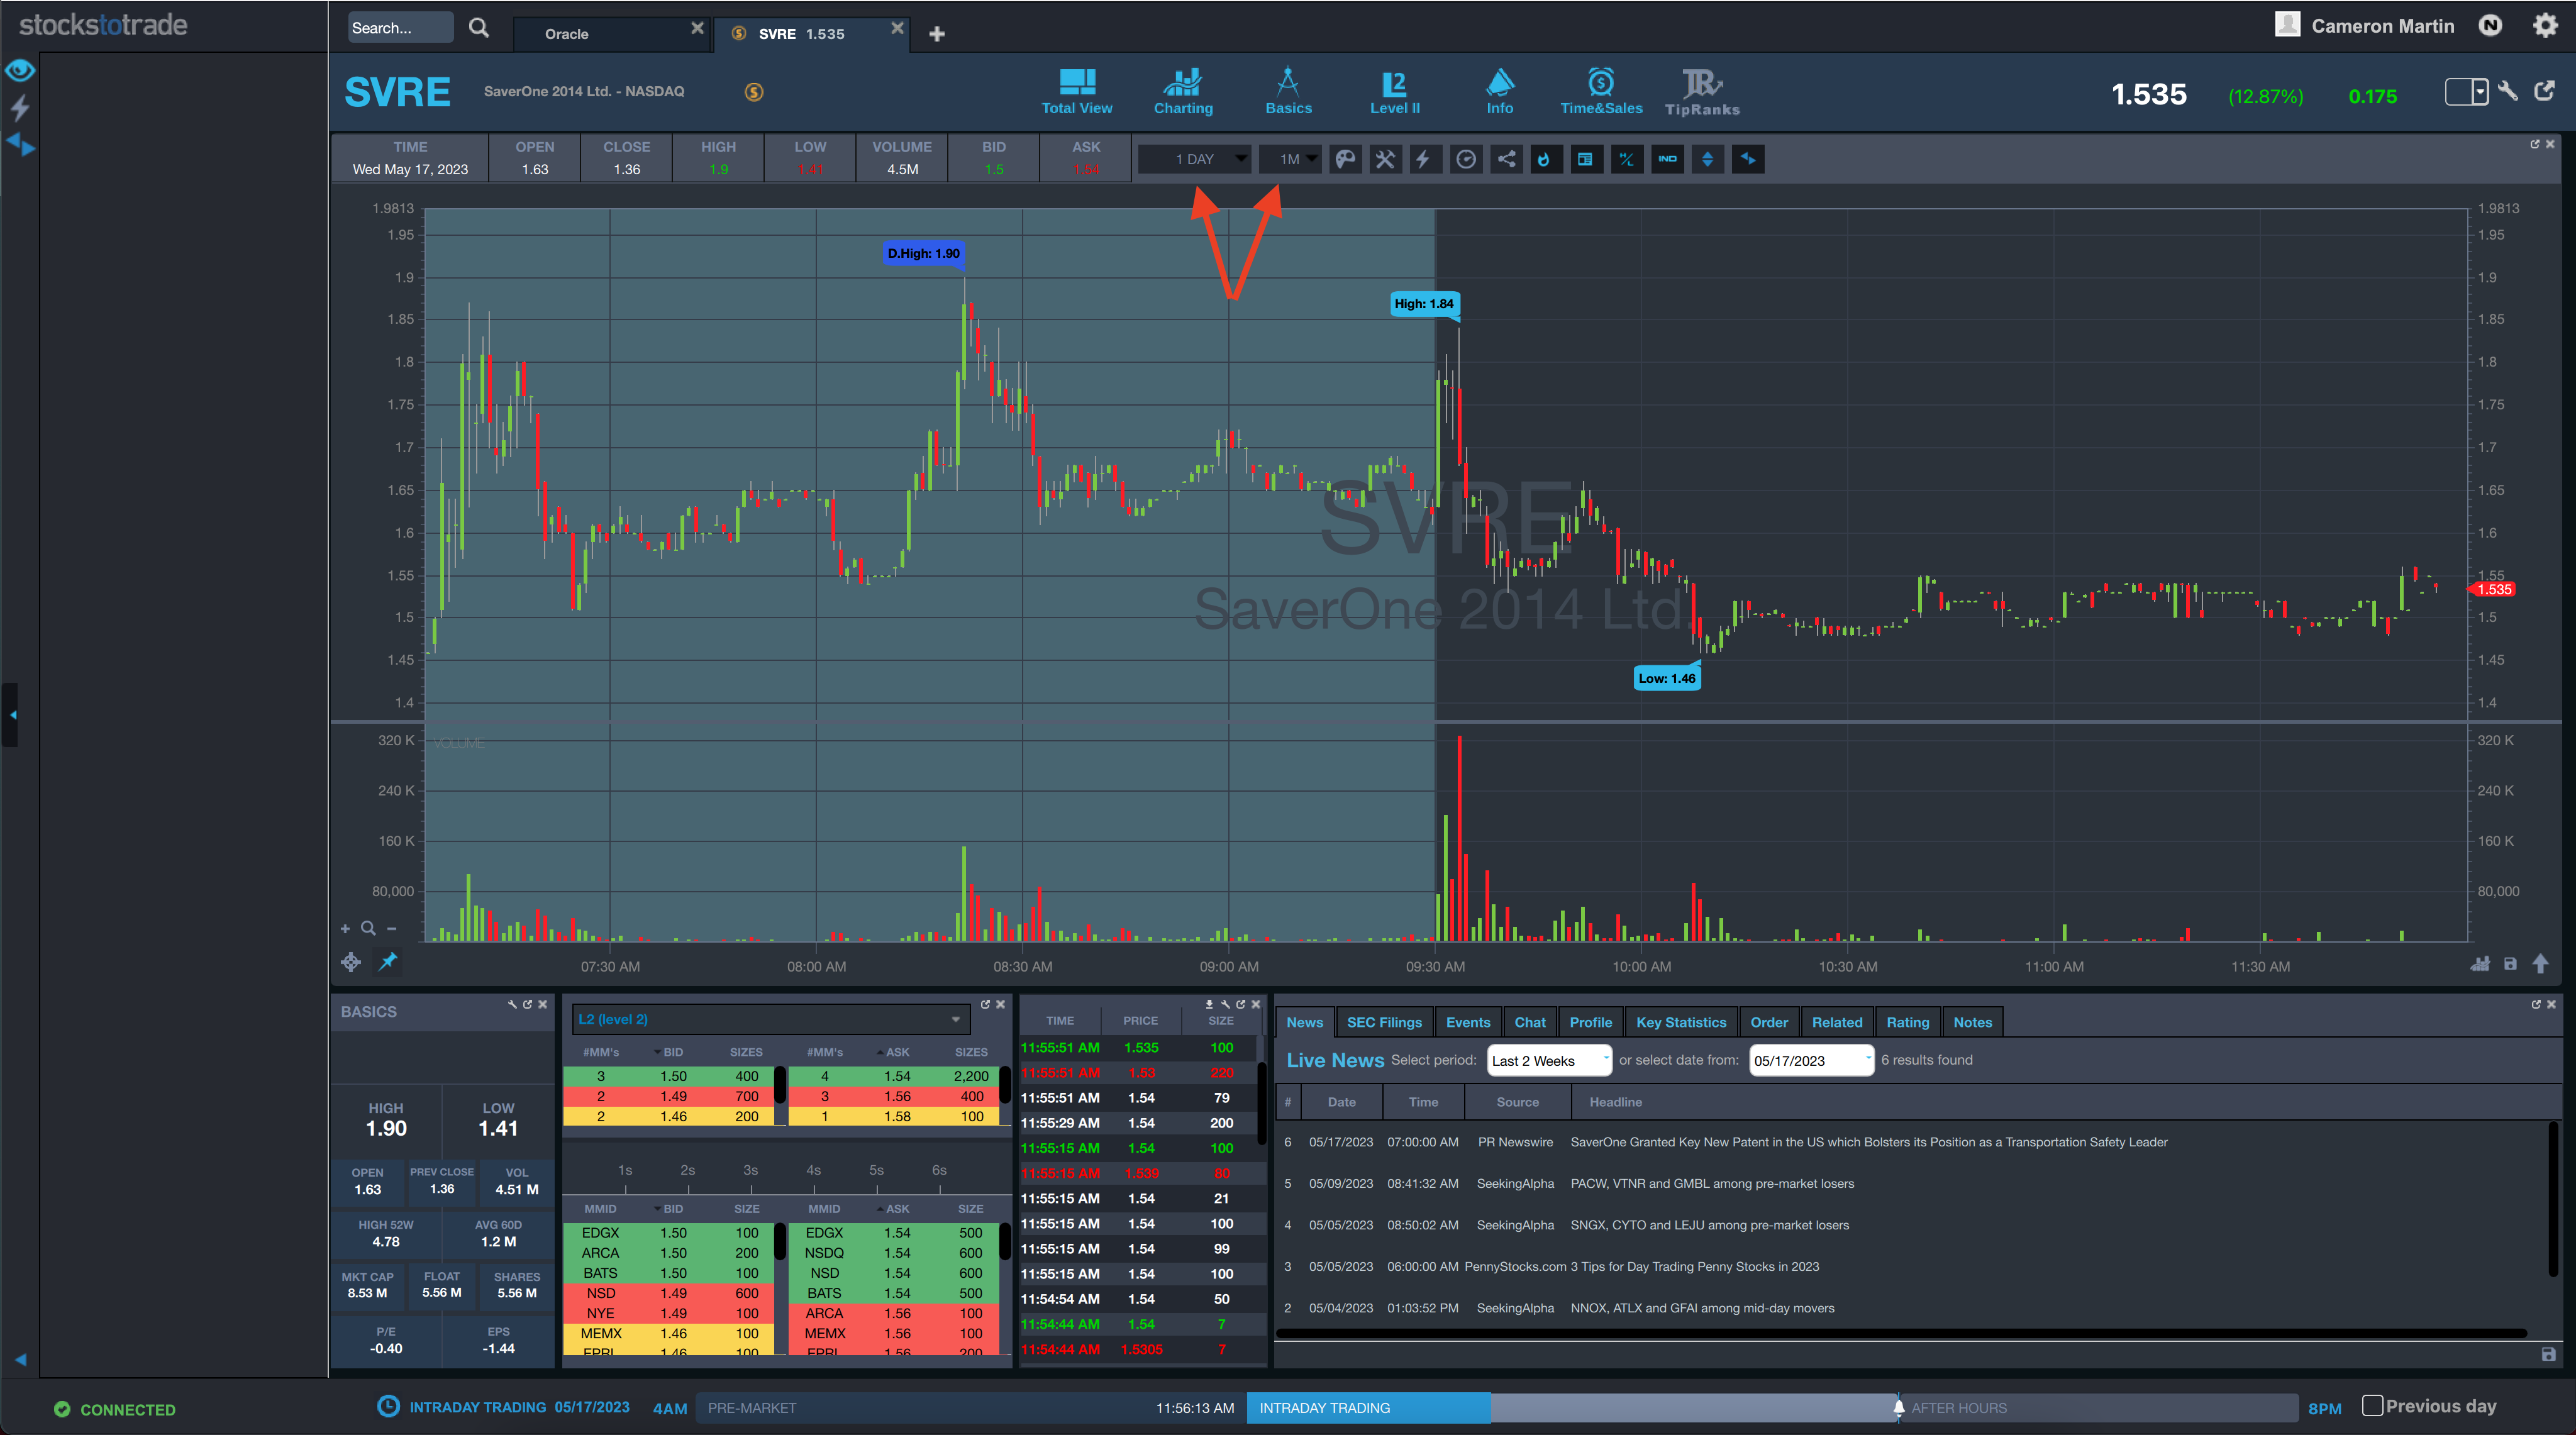Open the Total View module
Screen dimensions: 2576x1435
click(x=1076, y=92)
